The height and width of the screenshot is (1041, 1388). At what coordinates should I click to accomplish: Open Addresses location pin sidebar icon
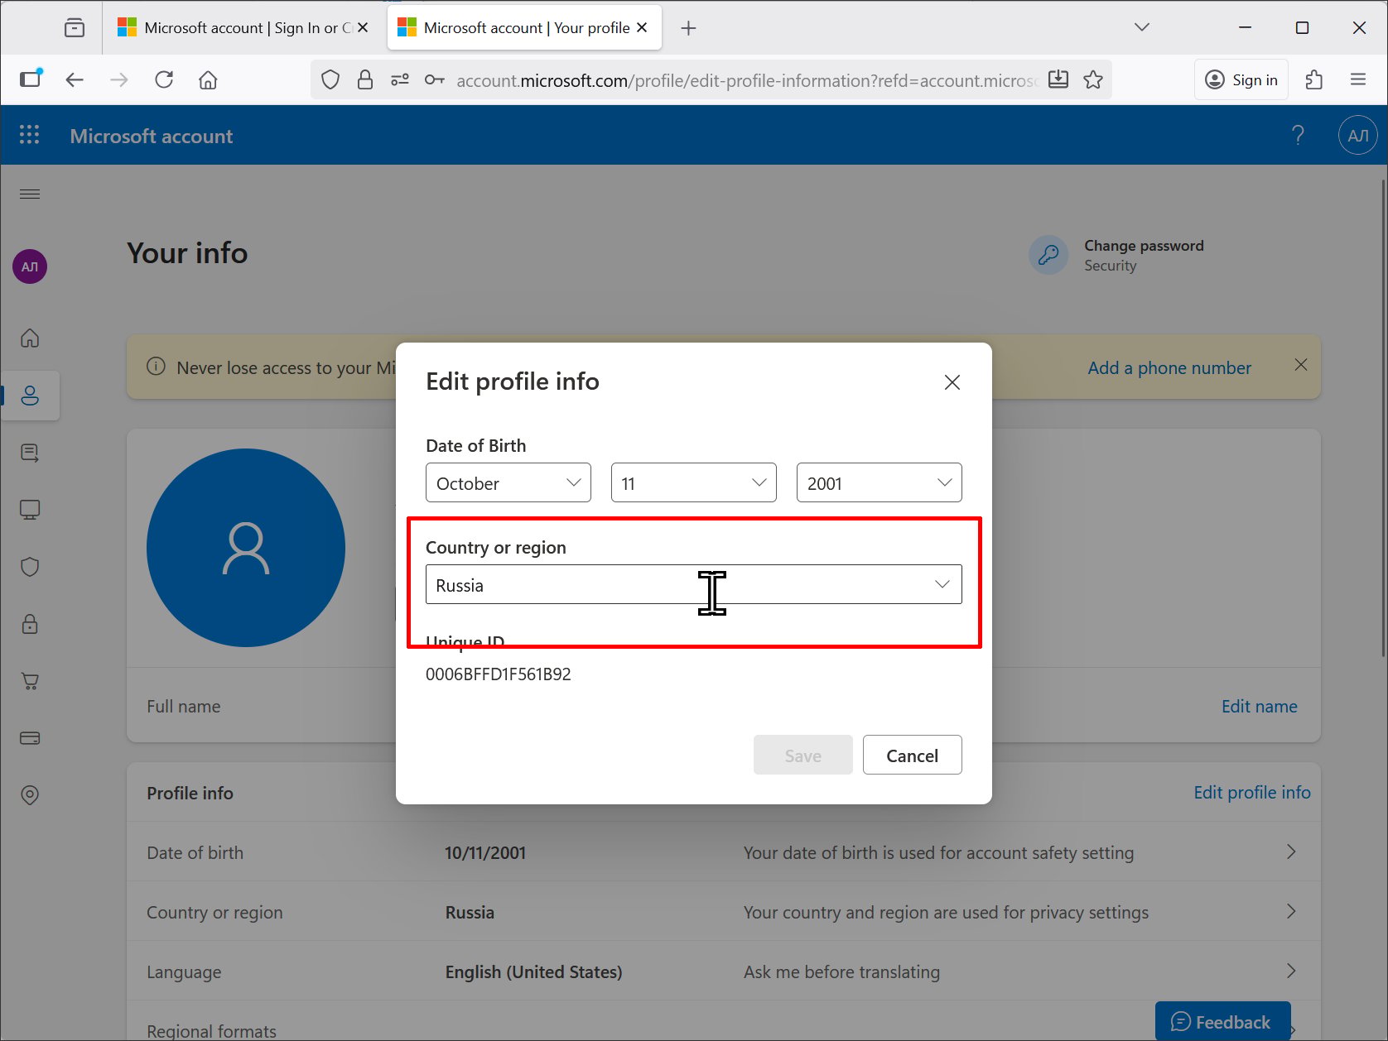(30, 795)
